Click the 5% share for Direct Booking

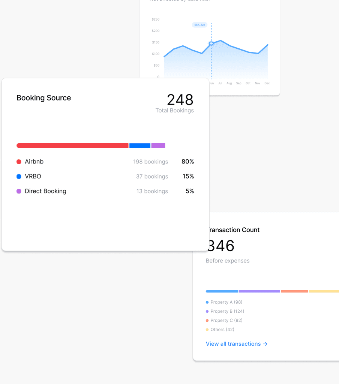190,191
